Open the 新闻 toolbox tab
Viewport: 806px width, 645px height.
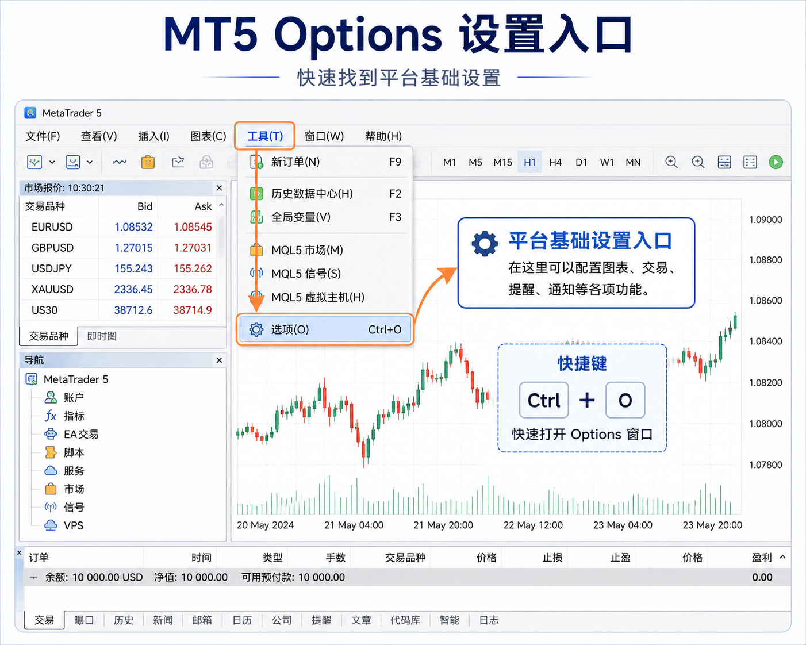pyautogui.click(x=163, y=620)
